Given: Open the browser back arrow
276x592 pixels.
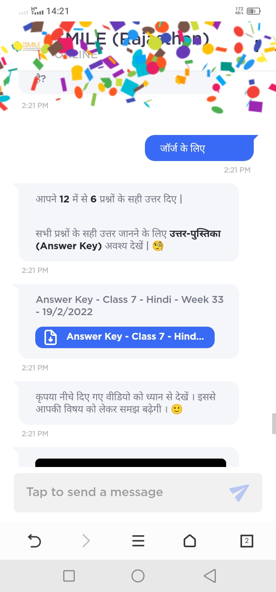Looking at the screenshot, I should 34,541.
